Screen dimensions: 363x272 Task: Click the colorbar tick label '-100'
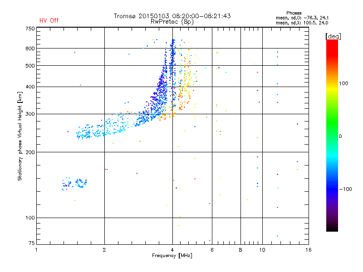tap(345, 189)
